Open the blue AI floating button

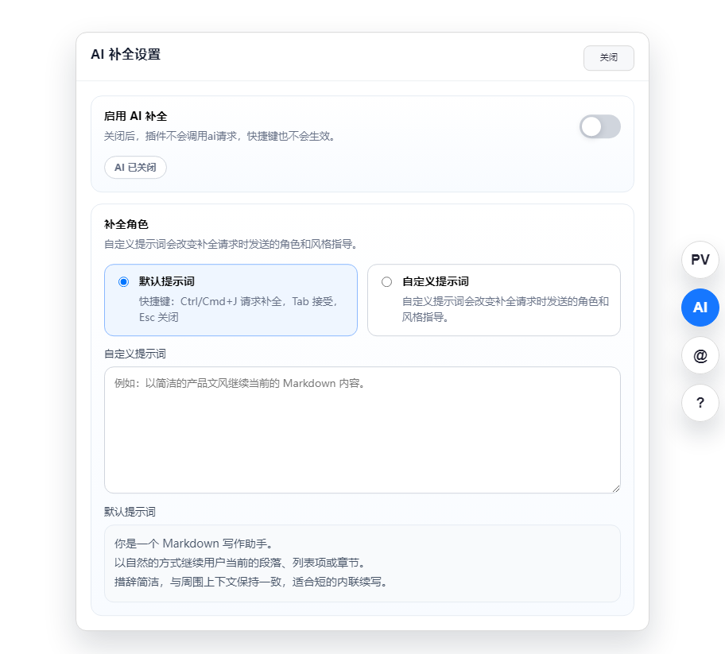click(700, 308)
